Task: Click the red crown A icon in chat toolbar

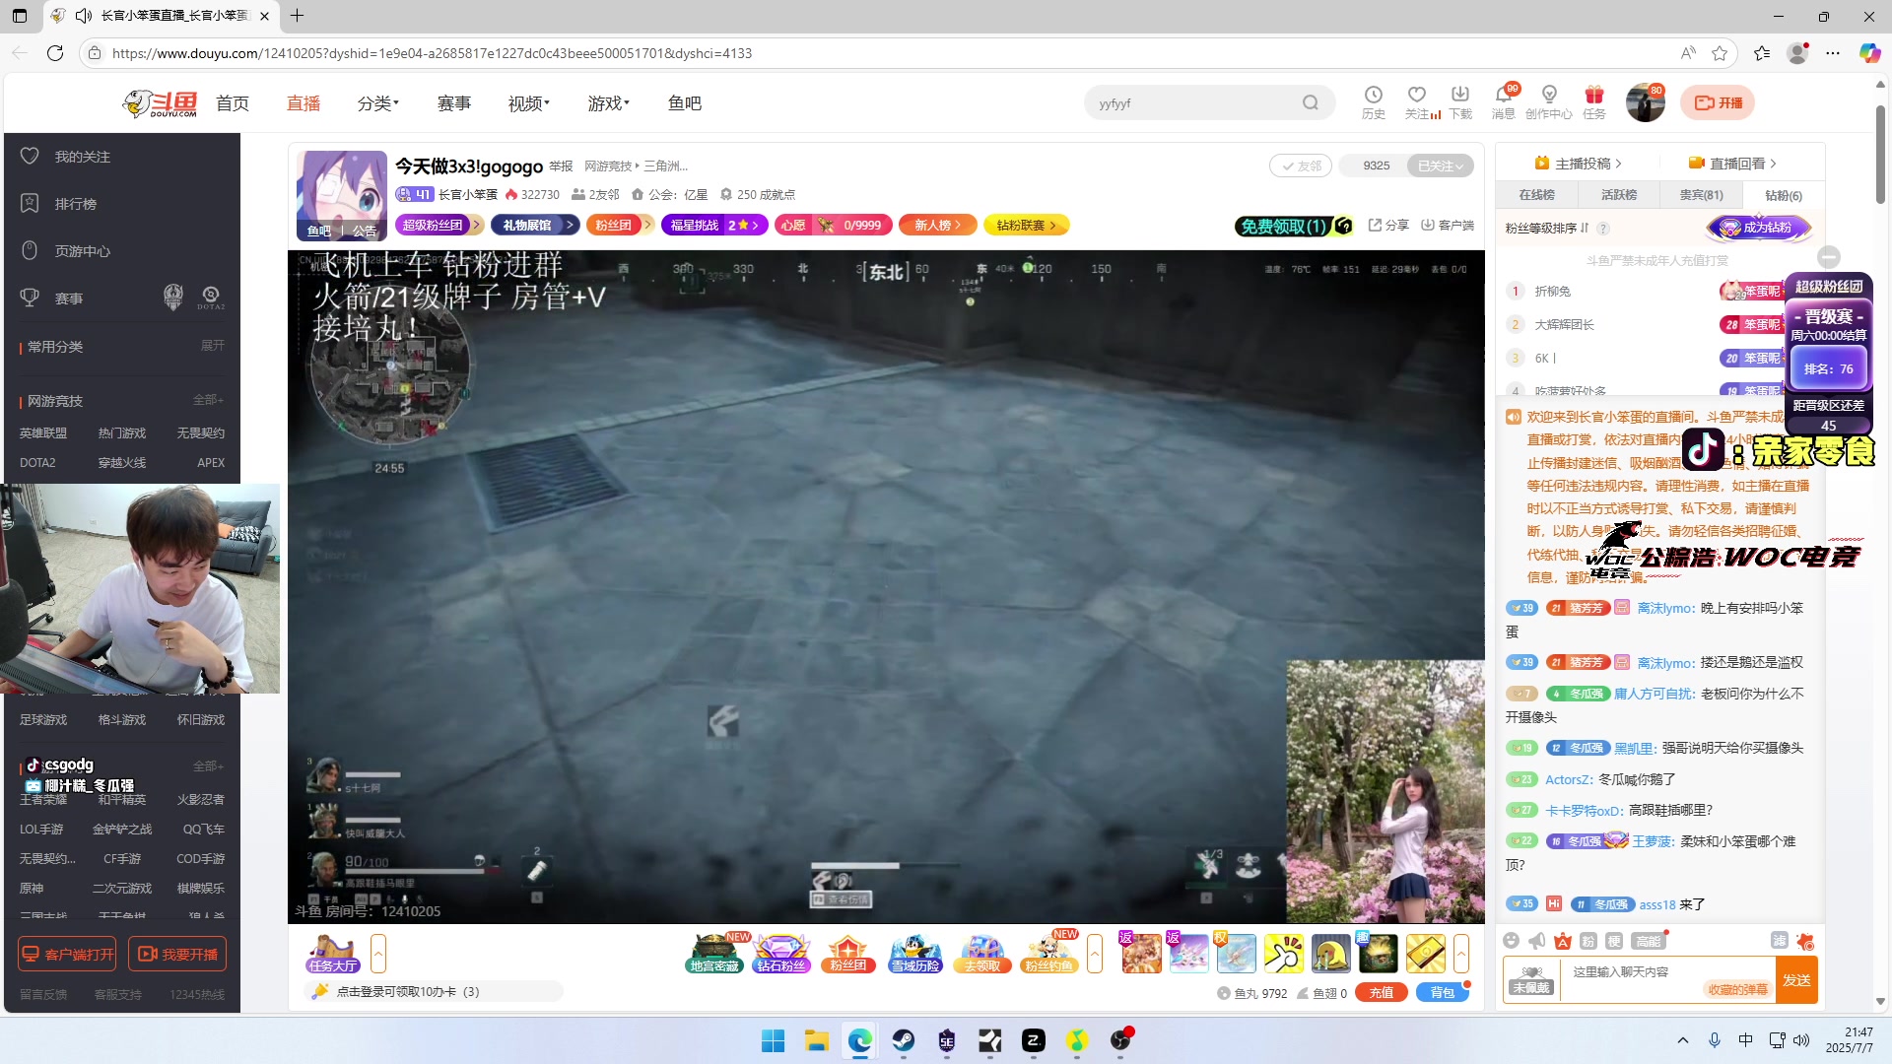Action: [x=1563, y=941]
